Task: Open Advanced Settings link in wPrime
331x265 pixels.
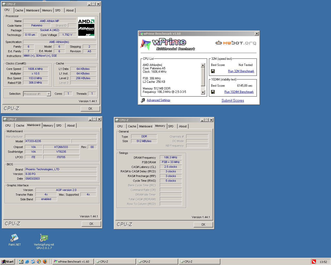Action: [159, 100]
